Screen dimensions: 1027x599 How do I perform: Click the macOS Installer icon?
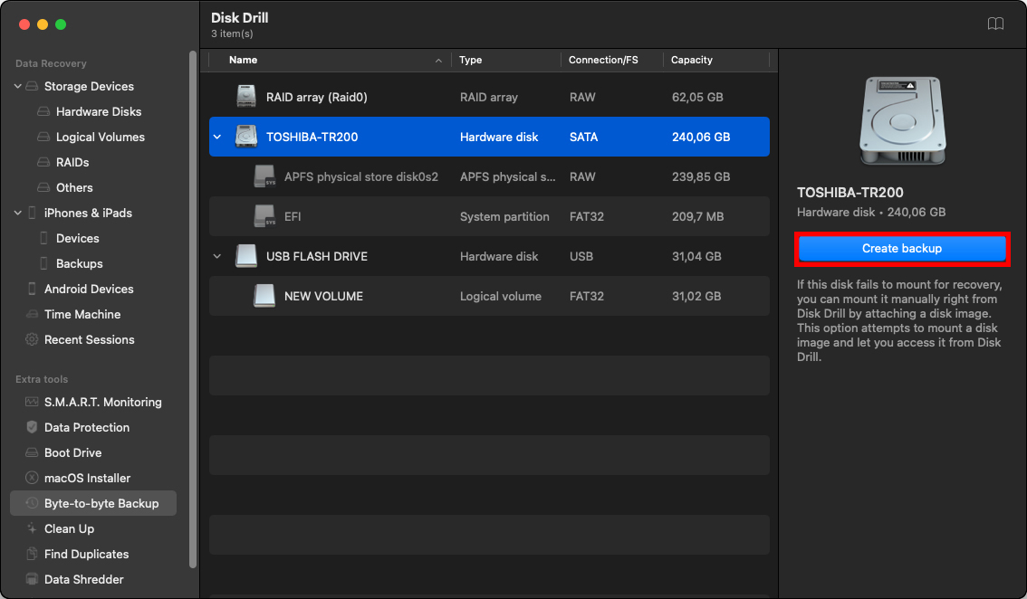click(x=32, y=478)
